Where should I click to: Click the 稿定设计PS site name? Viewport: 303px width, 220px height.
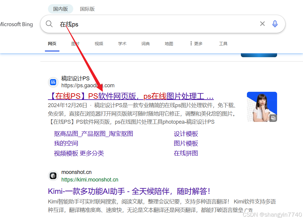coord(75,79)
